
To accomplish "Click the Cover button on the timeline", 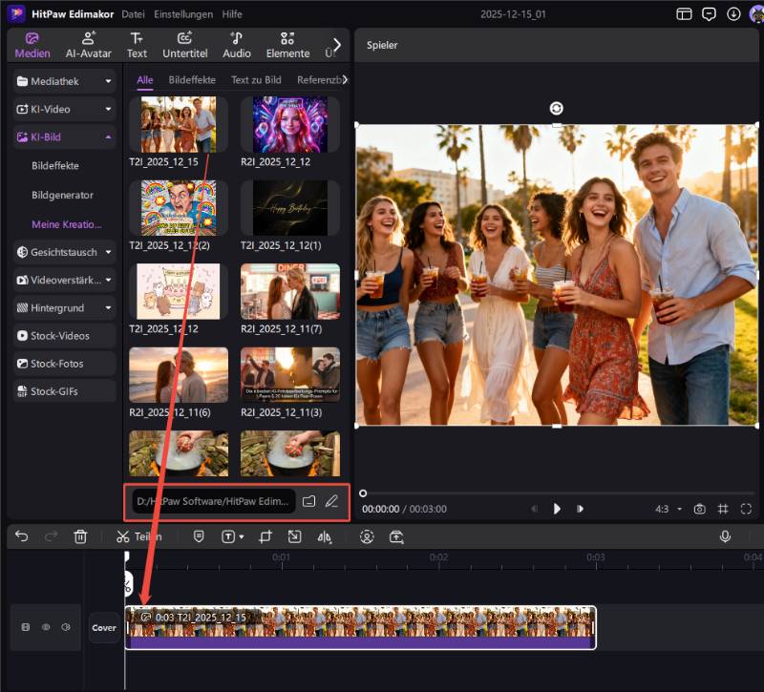I will click(x=104, y=627).
